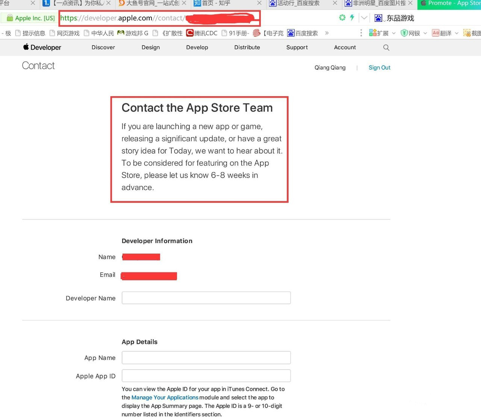
Task: Focus the App Name input field
Action: (206, 358)
